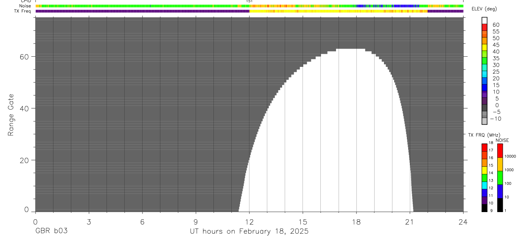Click the Noise color strip above the plot
521x240 pixels.
(249, 6)
